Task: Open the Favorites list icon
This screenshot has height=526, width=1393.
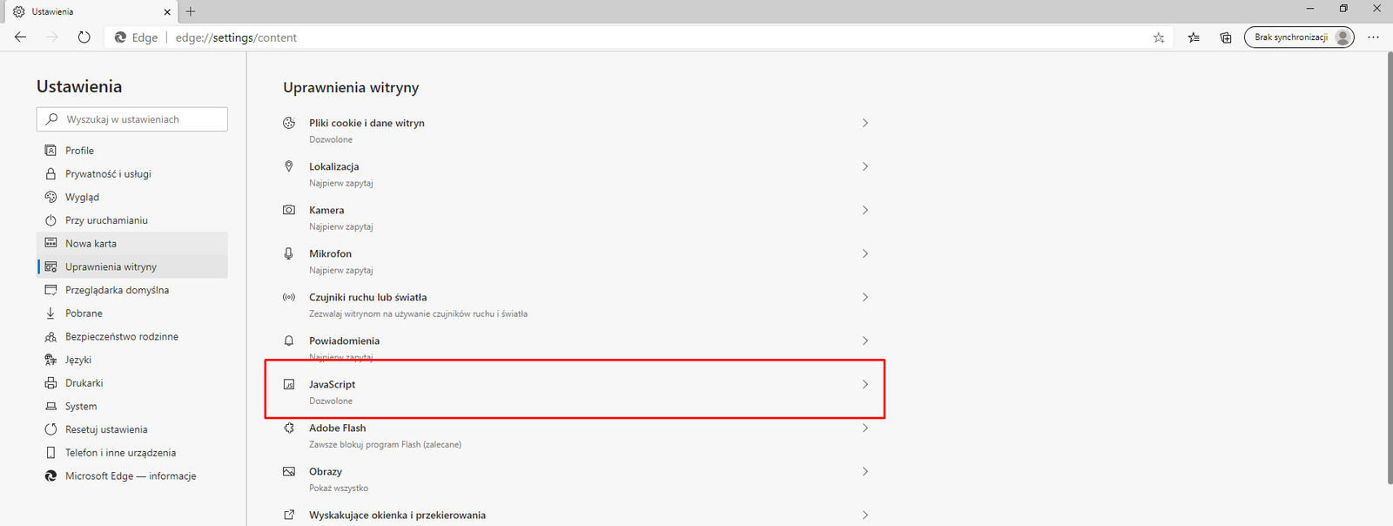Action: [x=1194, y=37]
